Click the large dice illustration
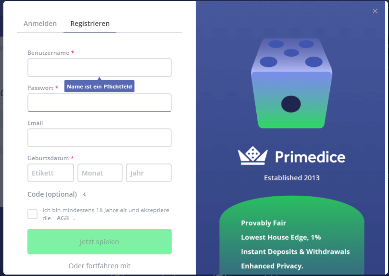 291,83
